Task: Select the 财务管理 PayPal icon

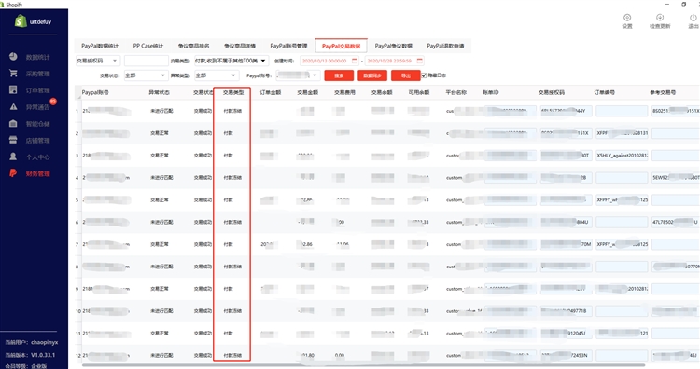Action: (x=13, y=173)
